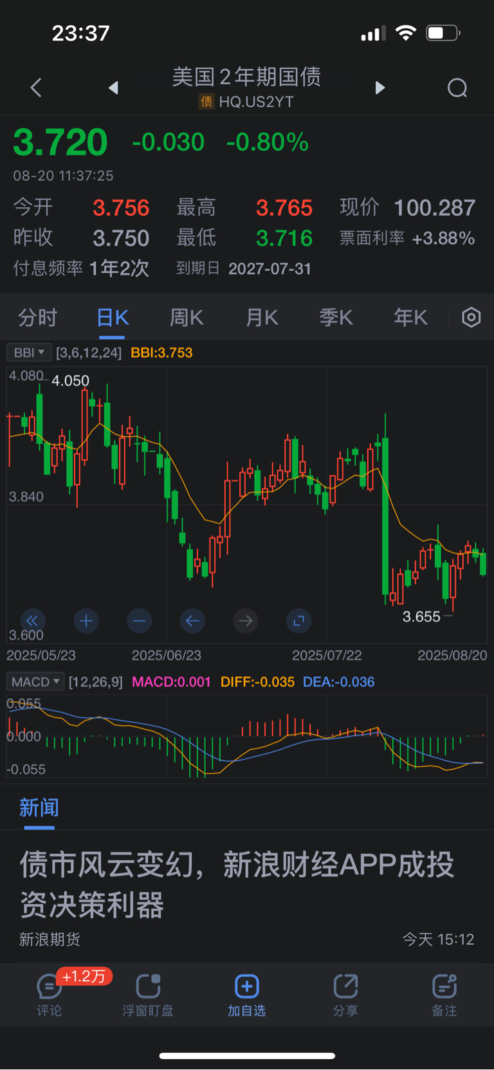Tap current yield 3.720
This screenshot has width=494, height=1070.
click(x=60, y=142)
